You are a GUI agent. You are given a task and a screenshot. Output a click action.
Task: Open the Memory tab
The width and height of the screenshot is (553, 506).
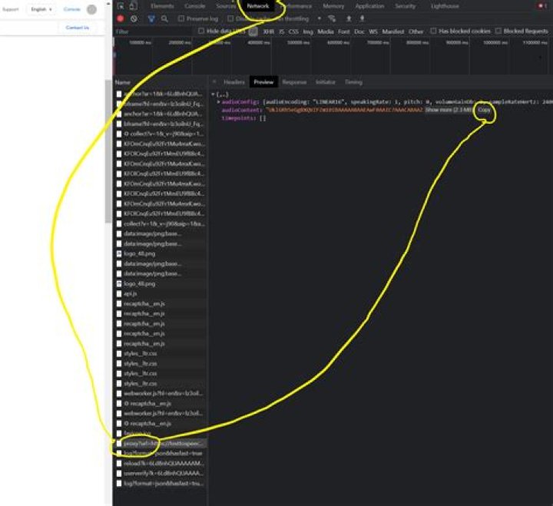pos(333,6)
